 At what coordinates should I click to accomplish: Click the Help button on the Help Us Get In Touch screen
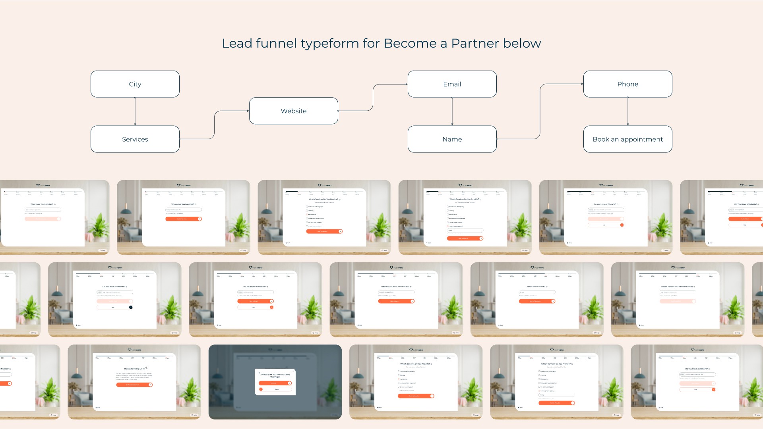coord(456,333)
